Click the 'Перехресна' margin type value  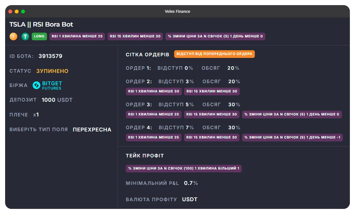92,130
